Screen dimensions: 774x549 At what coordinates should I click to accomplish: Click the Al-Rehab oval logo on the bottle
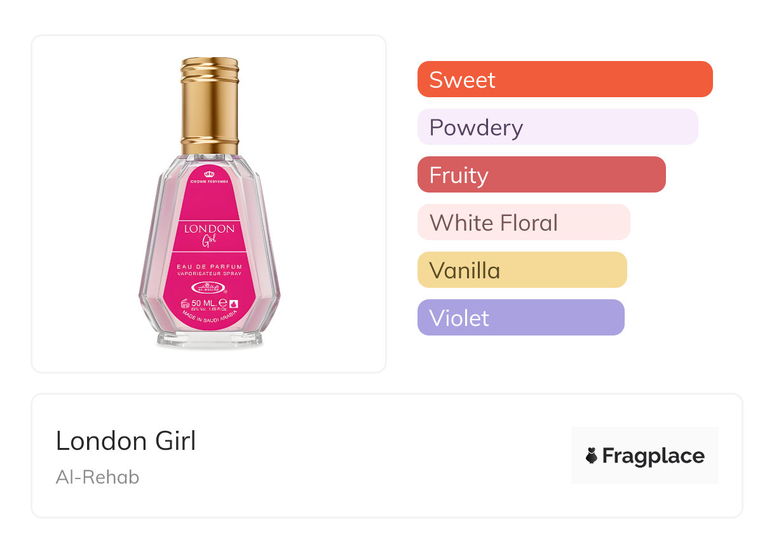[209, 287]
